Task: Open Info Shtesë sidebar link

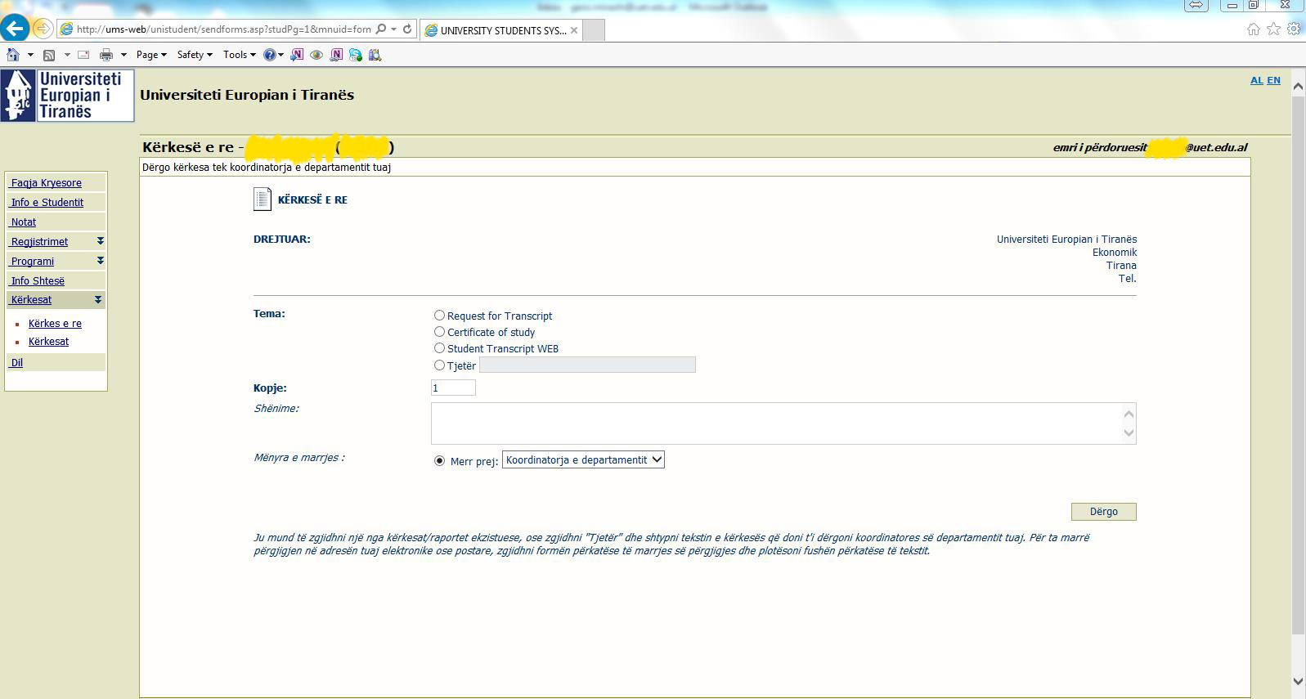Action: pos(38,281)
